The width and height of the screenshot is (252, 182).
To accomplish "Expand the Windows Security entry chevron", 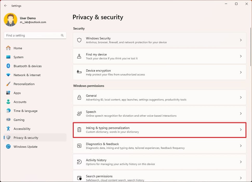I will pos(241,40).
